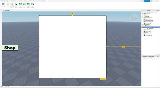Image resolution: width=160 pixels, height=90 pixels.
Task: Select StarterPlayer in Explorer
Action: [x=148, y=31]
